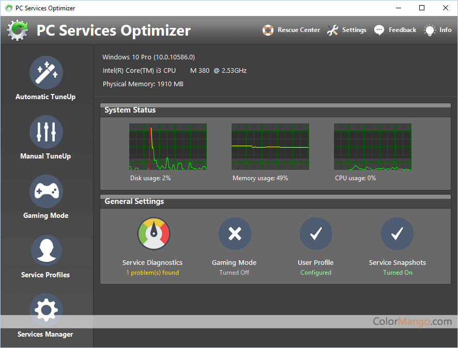Click the Intel Core i3 CPU text
458x348 pixels.
pos(175,71)
